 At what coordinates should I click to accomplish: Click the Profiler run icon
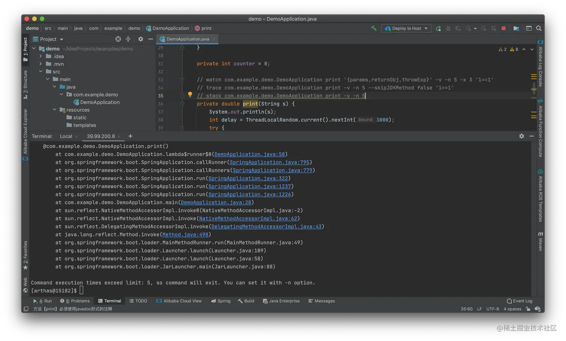(468, 28)
